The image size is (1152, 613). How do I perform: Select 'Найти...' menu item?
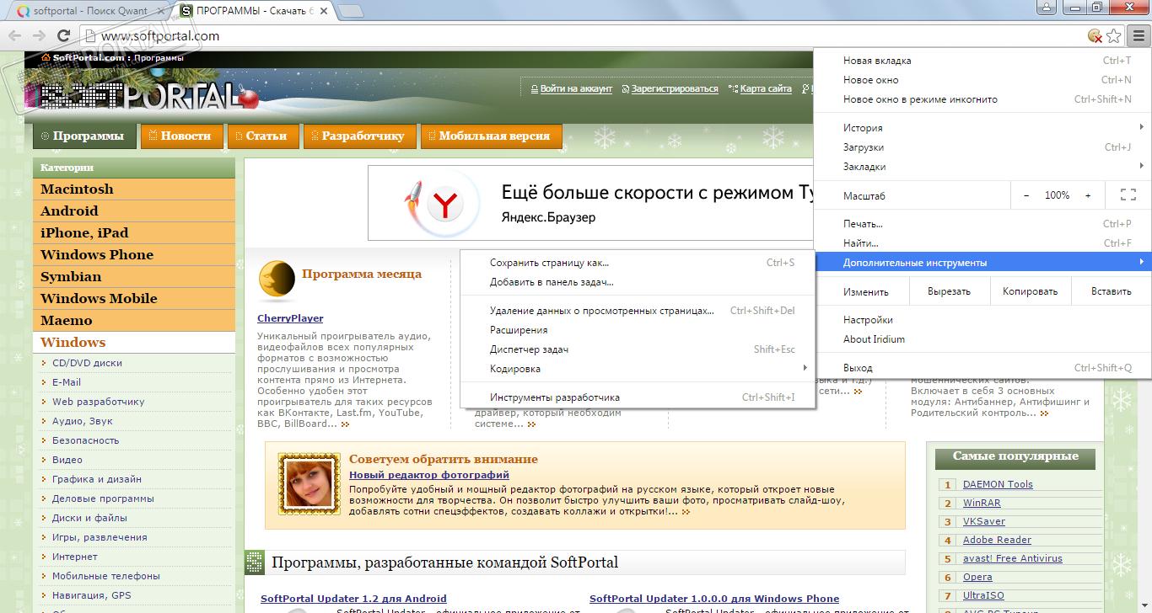click(982, 243)
